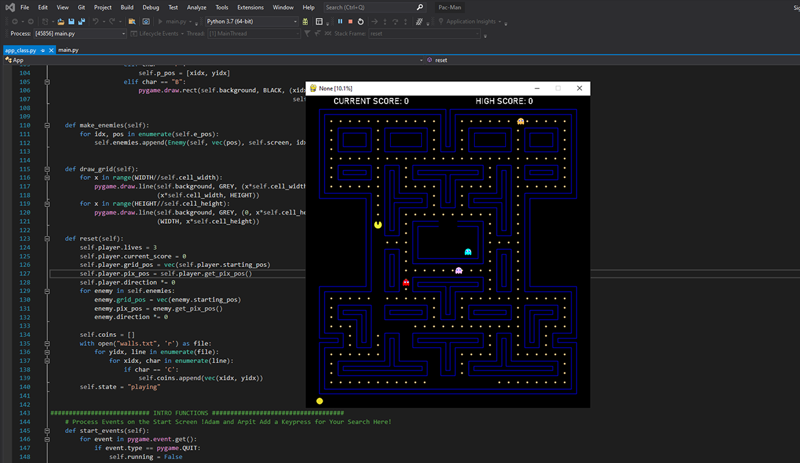
Task: Click the Undo arrow icon
Action: [x=96, y=21]
